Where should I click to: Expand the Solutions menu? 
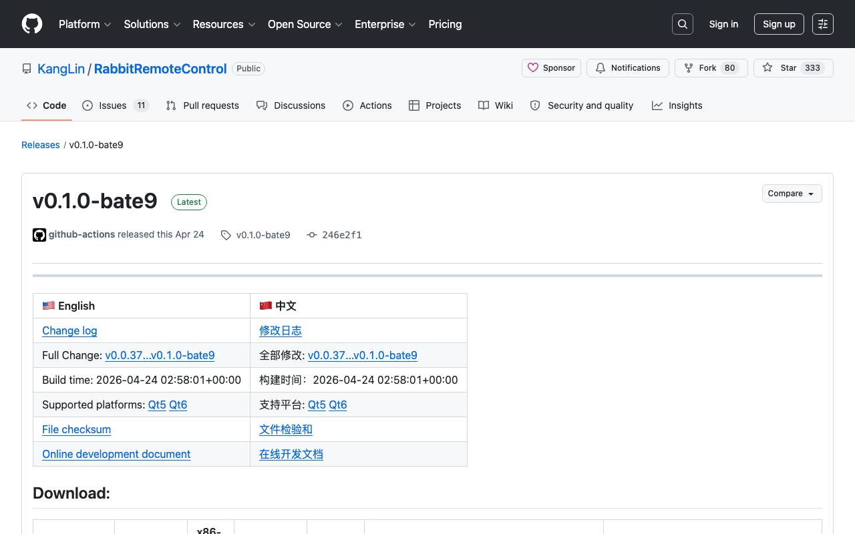(x=152, y=24)
